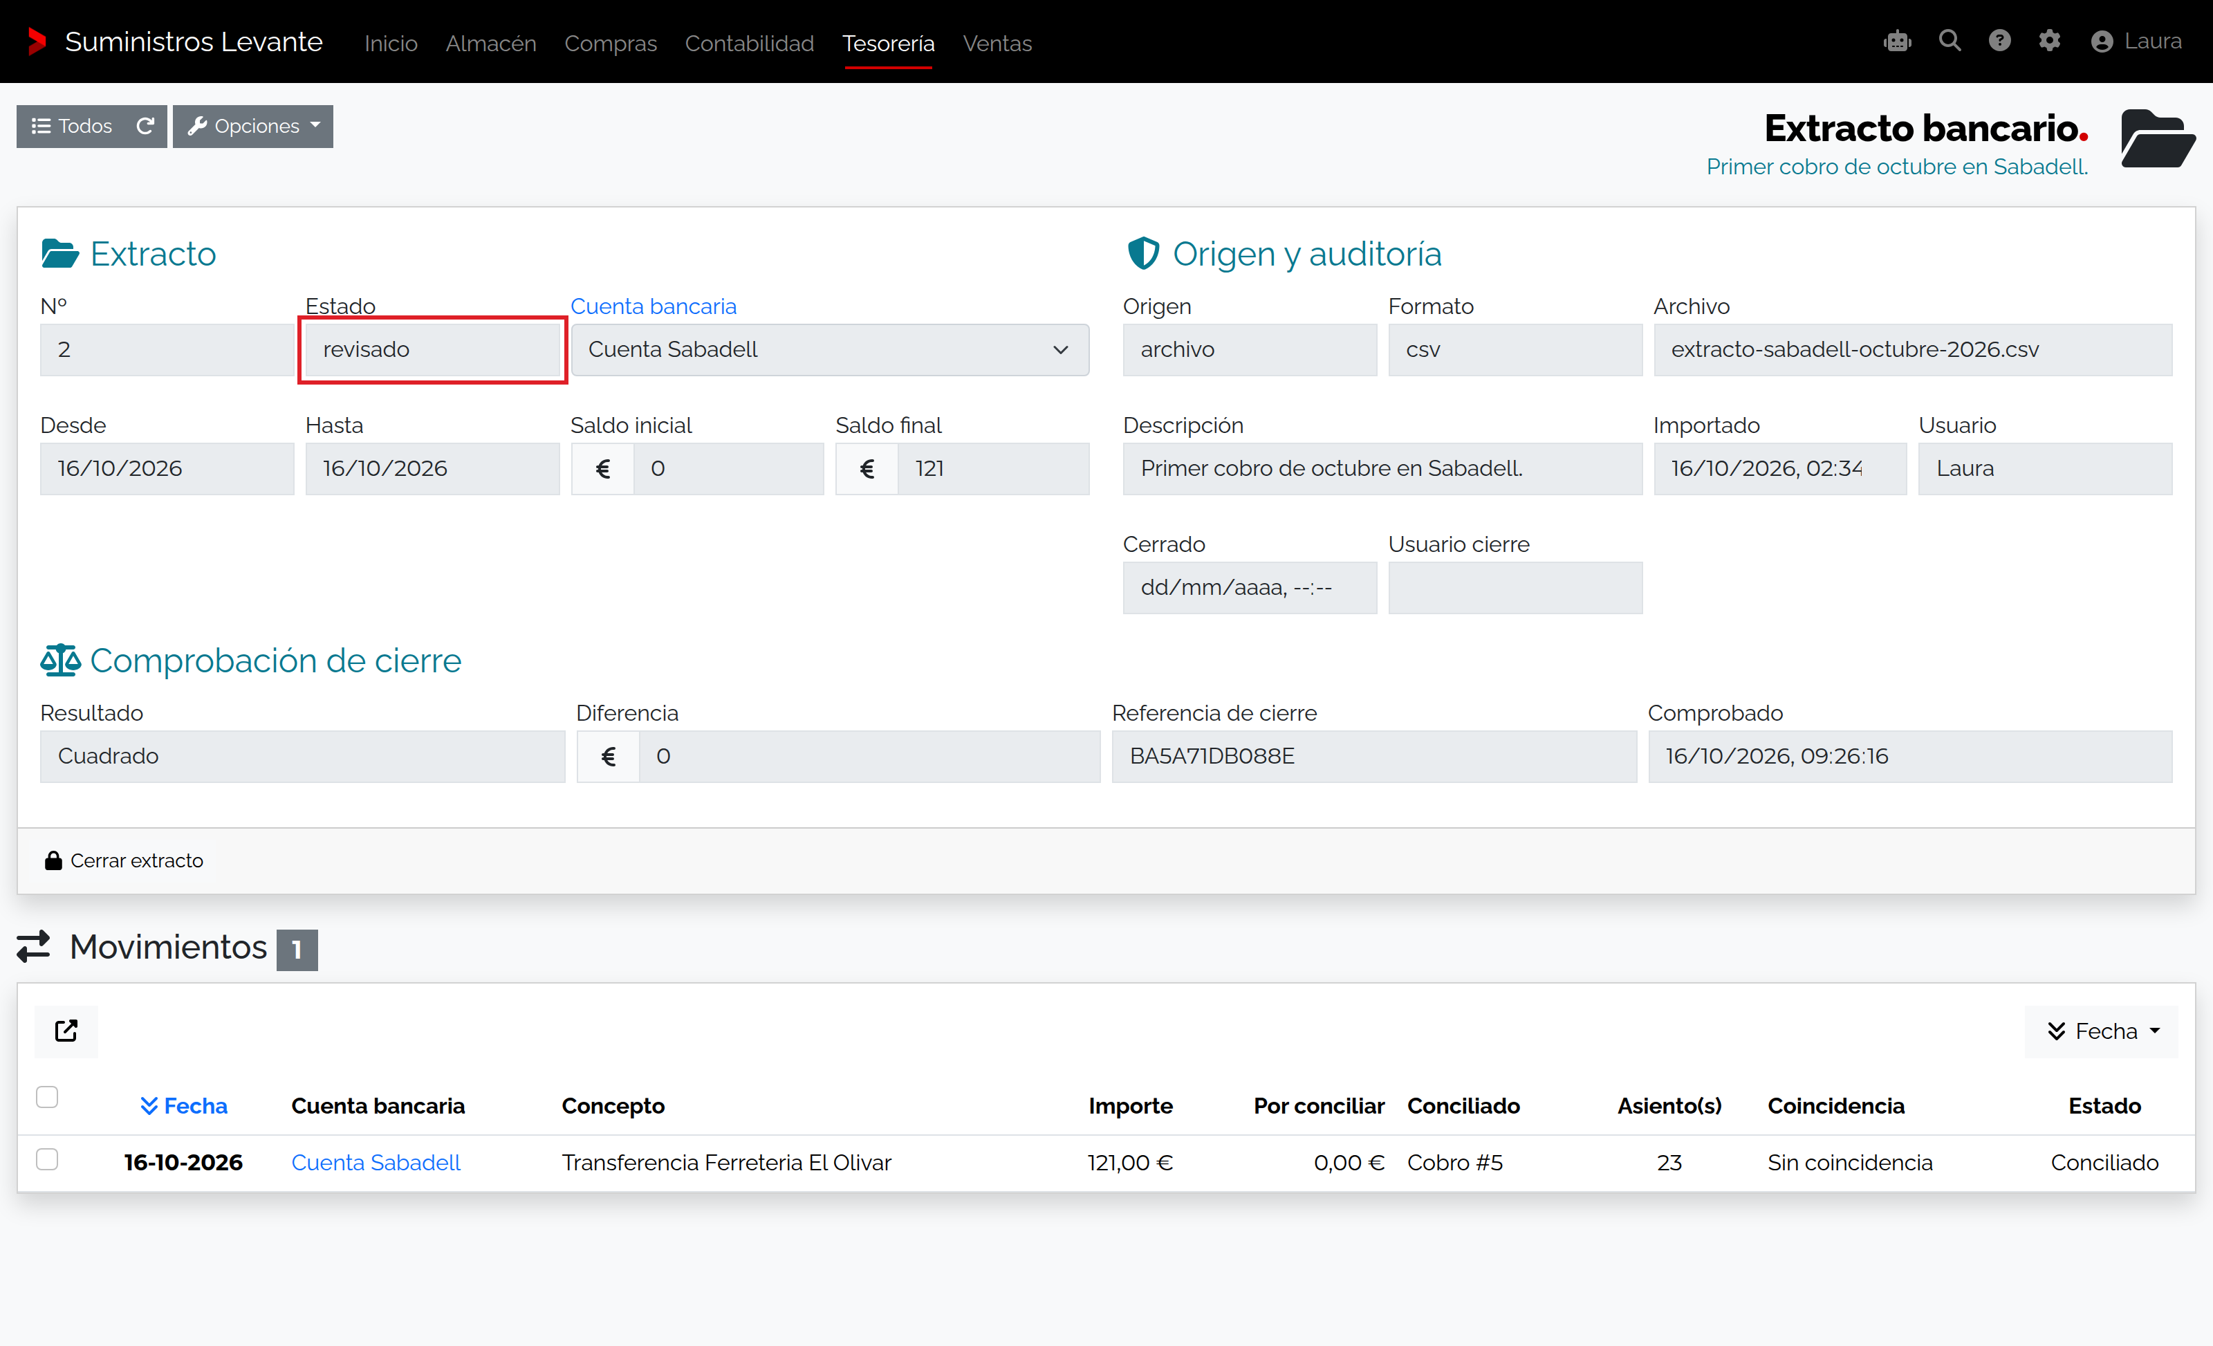Click the shield icon by Origen y auditoría
2213x1346 pixels.
pyautogui.click(x=1142, y=253)
